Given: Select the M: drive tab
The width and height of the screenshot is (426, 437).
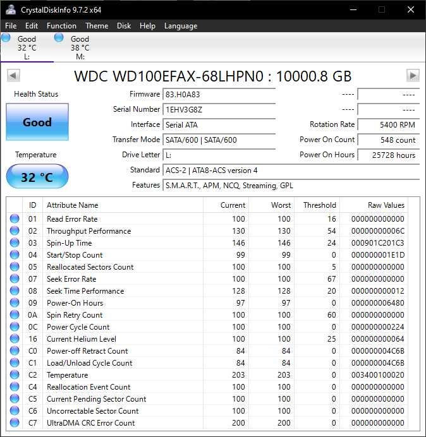Looking at the screenshot, I should [80, 47].
